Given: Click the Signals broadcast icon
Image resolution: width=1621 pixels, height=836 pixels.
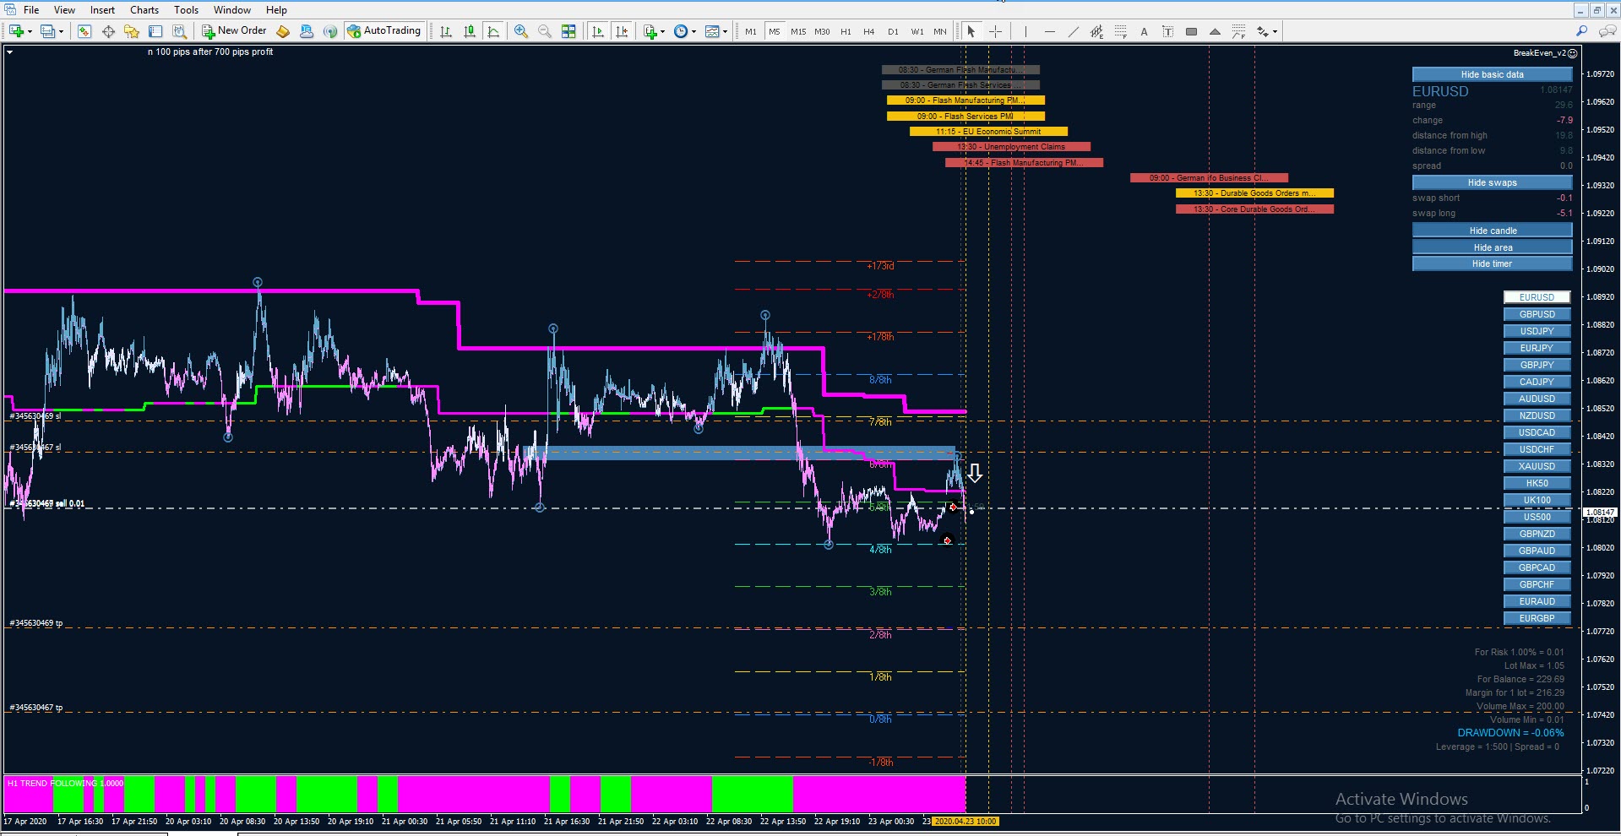Looking at the screenshot, I should (x=330, y=31).
